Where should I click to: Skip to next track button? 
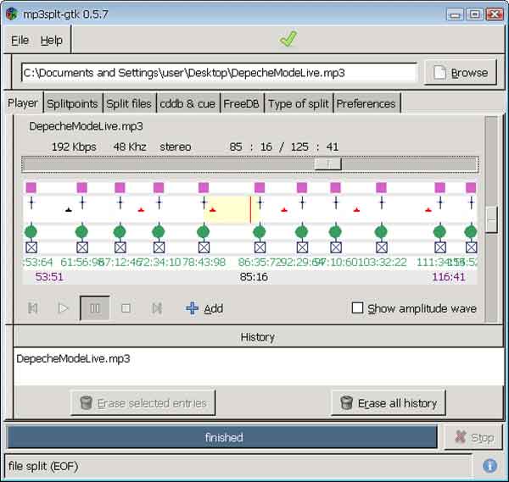coord(156,308)
